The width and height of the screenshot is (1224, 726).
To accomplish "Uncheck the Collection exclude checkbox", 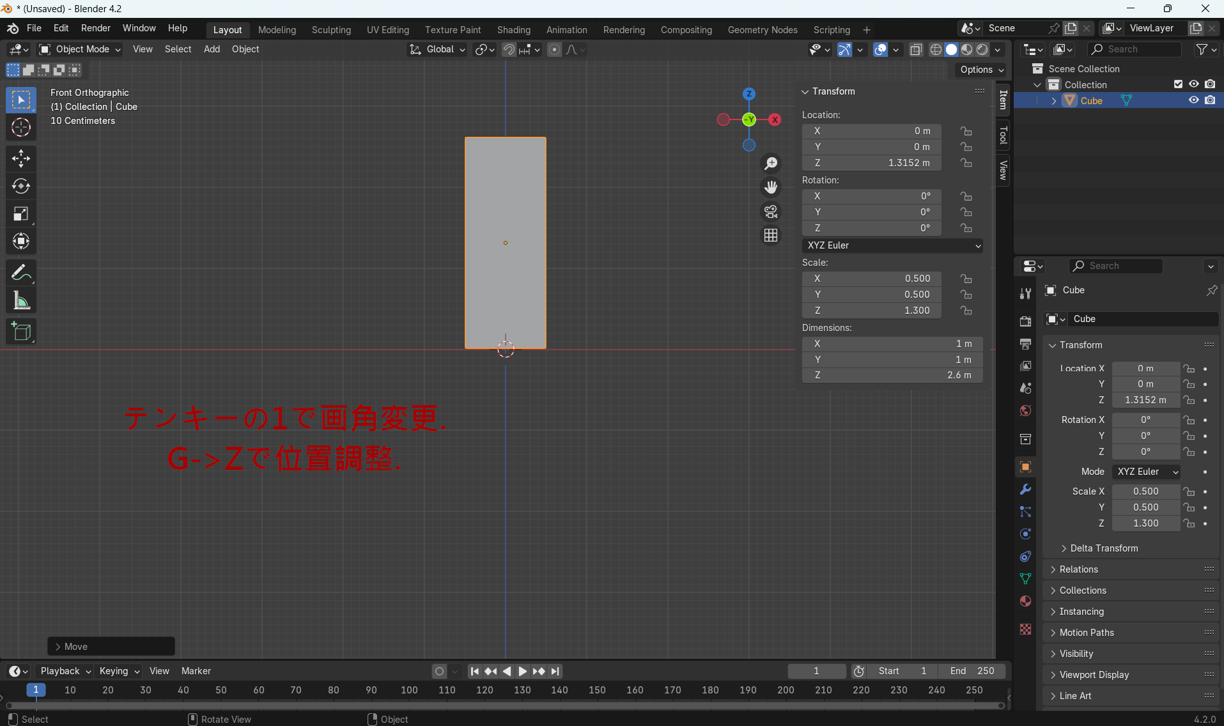I will click(x=1178, y=84).
